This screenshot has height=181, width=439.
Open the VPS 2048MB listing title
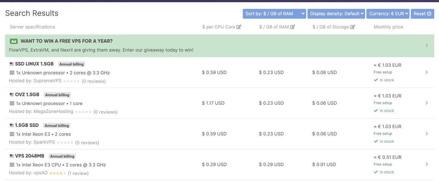click(30, 156)
